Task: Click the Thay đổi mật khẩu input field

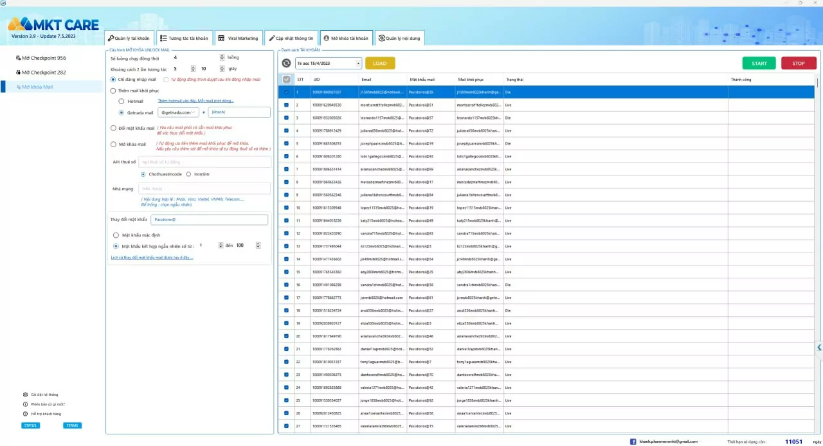Action: [x=209, y=220]
